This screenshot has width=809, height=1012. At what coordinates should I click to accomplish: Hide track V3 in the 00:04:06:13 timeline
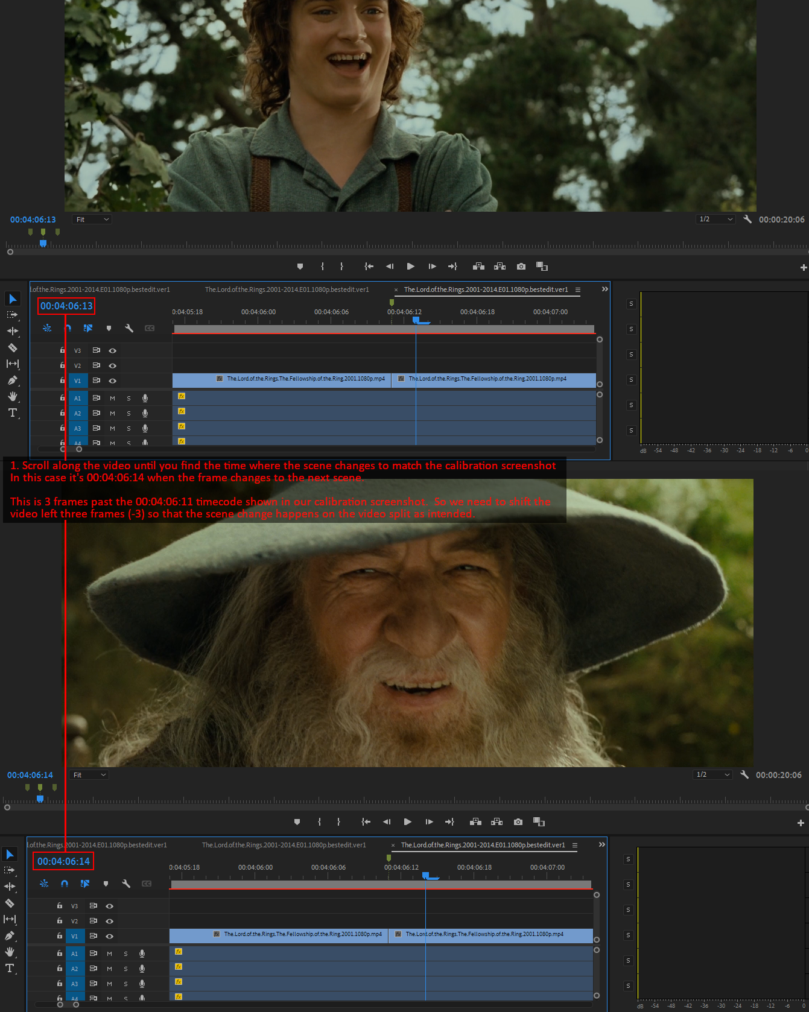pyautogui.click(x=112, y=350)
